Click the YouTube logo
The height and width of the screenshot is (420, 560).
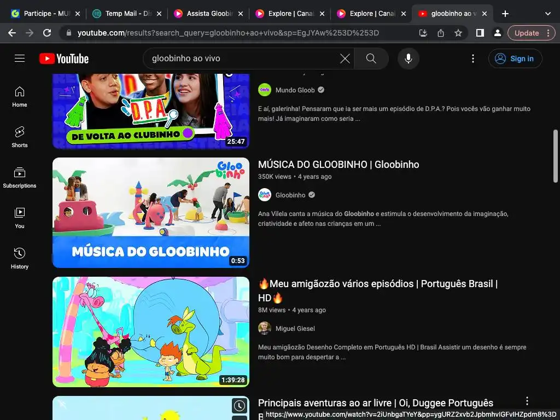(x=64, y=59)
